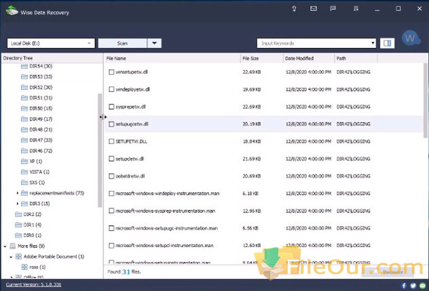Select the VISTA (1) folder

point(39,172)
